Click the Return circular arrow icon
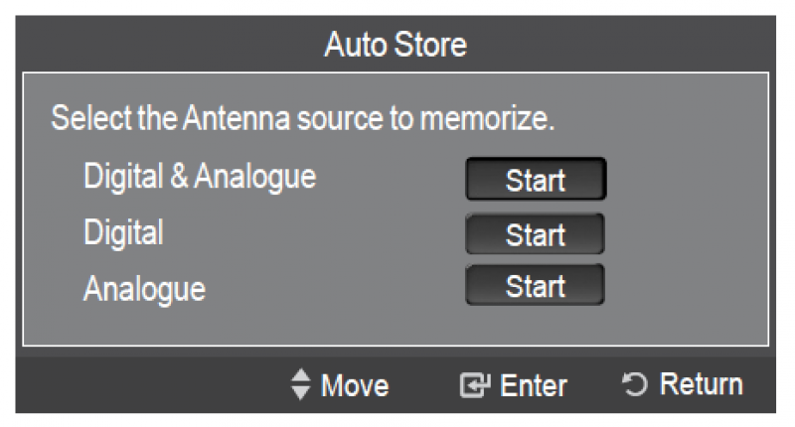Image resolution: width=795 pixels, height=427 pixels. 635,384
